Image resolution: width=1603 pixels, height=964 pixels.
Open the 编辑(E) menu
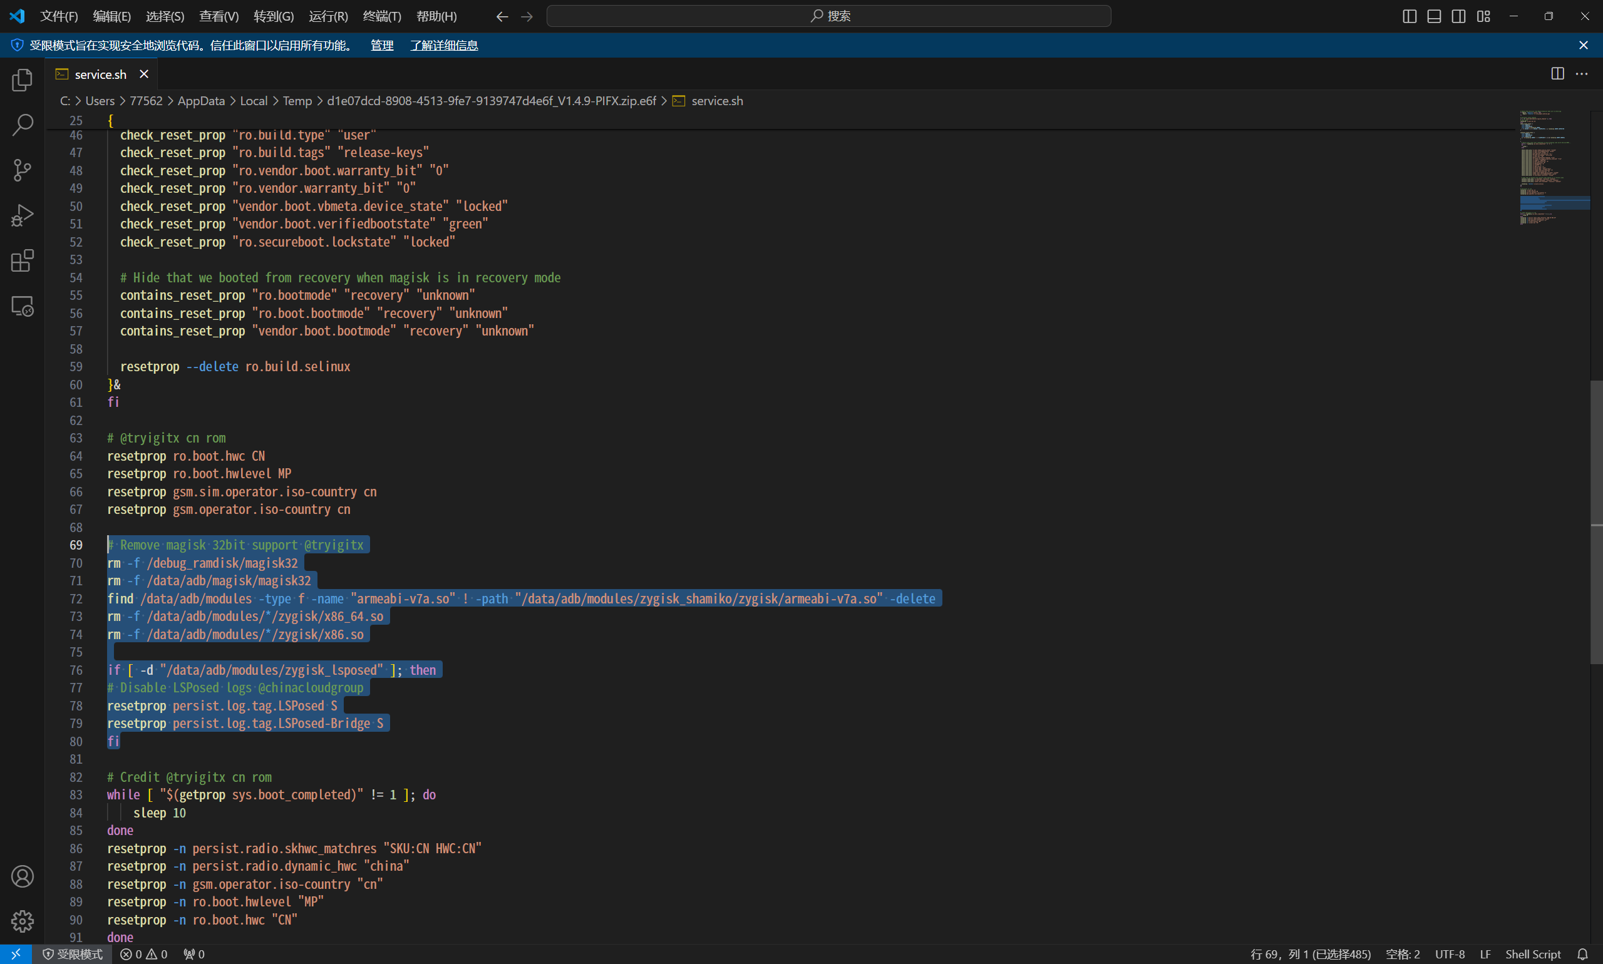(x=111, y=16)
